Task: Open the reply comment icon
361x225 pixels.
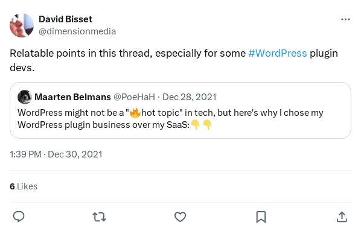Action: tap(19, 217)
